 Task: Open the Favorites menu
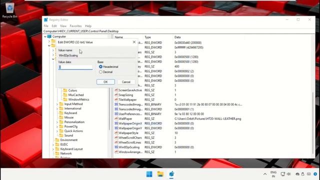point(75,26)
